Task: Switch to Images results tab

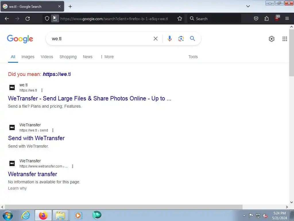Action: click(28, 57)
